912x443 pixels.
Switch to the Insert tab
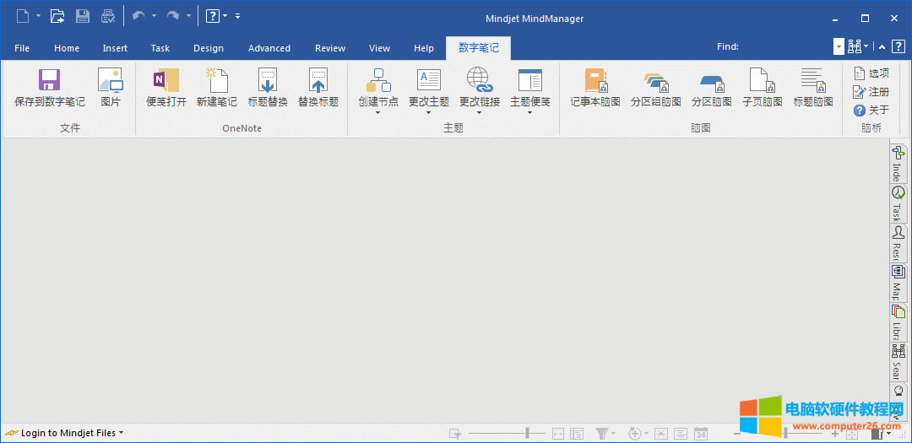click(115, 48)
